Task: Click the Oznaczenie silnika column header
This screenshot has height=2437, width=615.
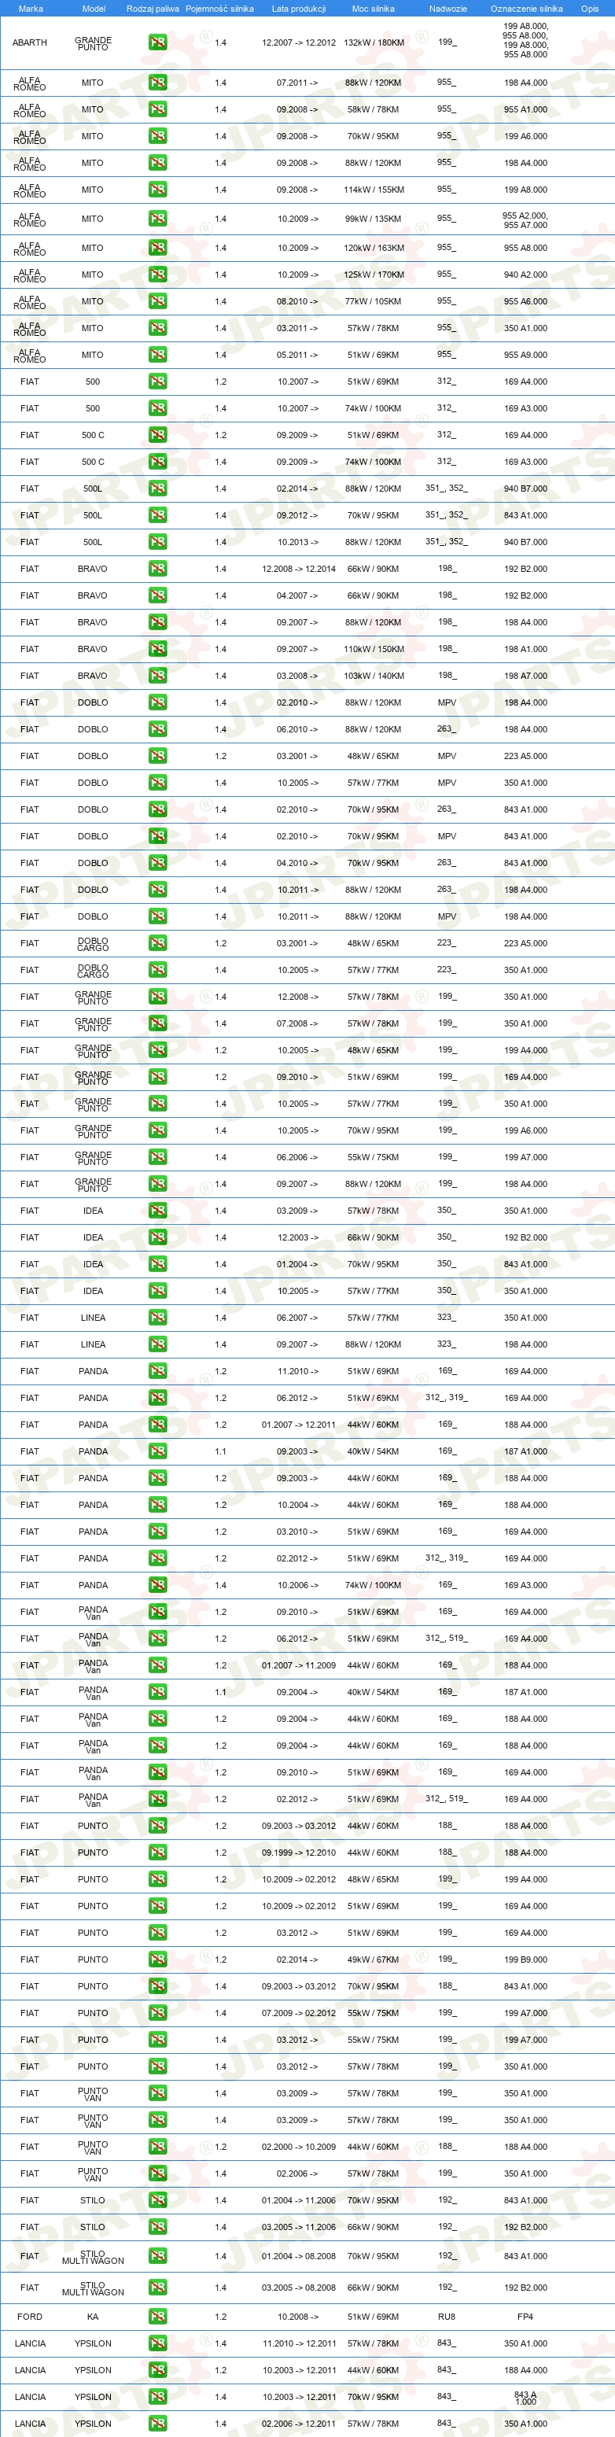Action: (x=526, y=9)
